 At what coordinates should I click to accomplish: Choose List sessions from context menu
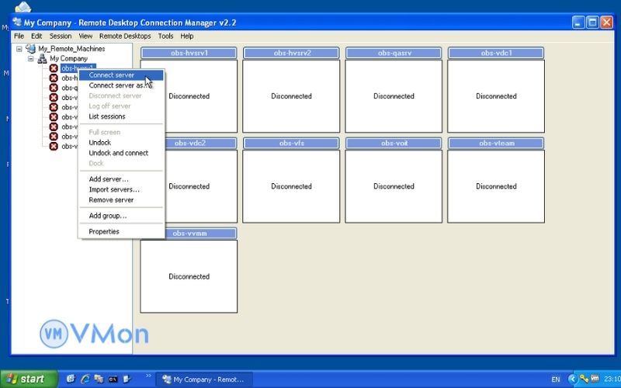pos(121,116)
